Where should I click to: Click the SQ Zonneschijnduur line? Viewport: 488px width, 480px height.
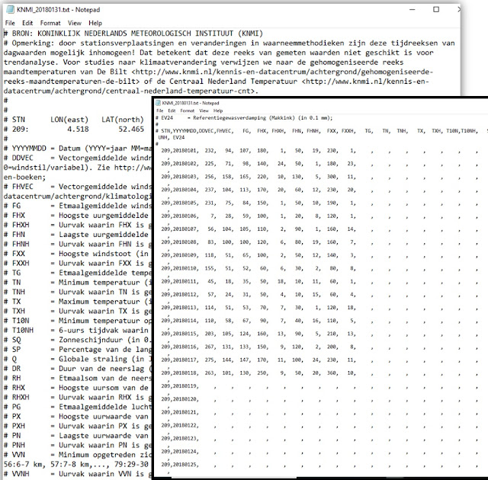tap(78, 340)
